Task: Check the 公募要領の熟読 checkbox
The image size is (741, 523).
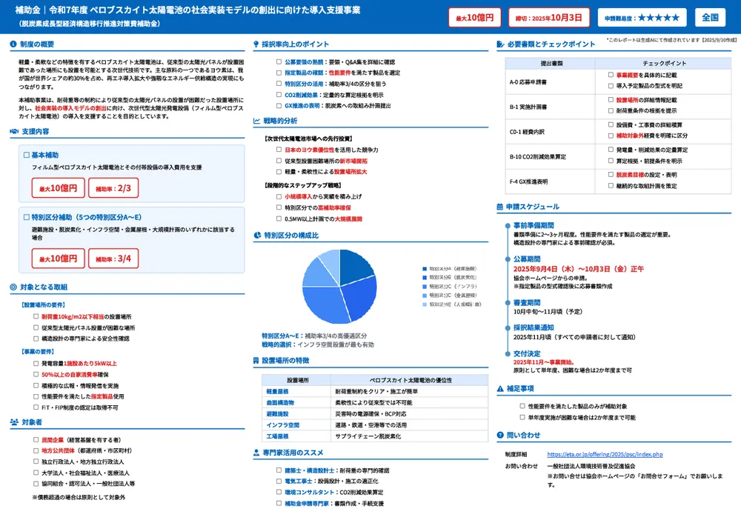Action: coord(279,62)
